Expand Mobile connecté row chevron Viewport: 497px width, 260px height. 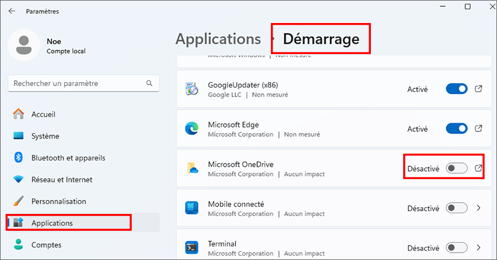[478, 208]
